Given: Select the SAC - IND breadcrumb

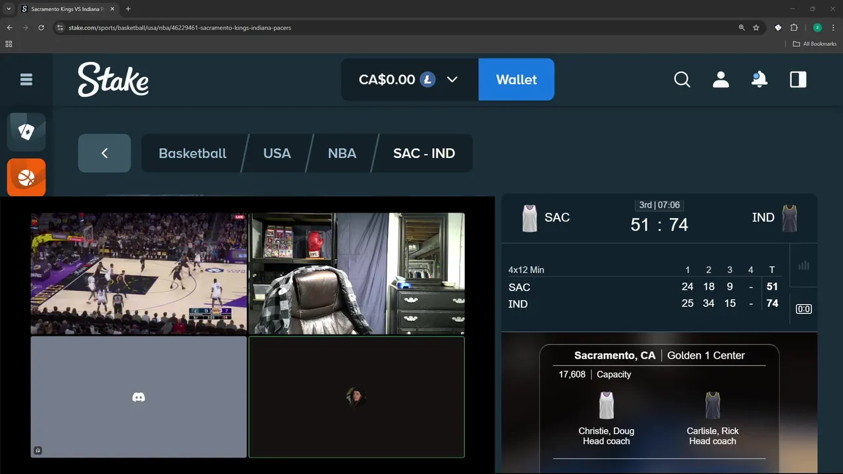Looking at the screenshot, I should coord(424,153).
